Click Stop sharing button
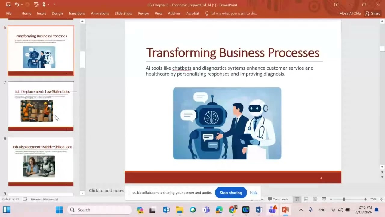385x217 pixels. tap(231, 193)
